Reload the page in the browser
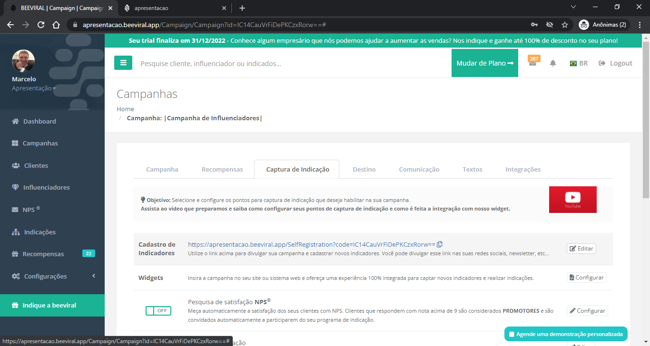 click(41, 25)
